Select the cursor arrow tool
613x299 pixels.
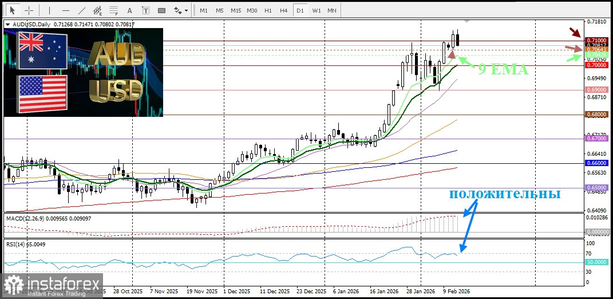tap(13, 10)
